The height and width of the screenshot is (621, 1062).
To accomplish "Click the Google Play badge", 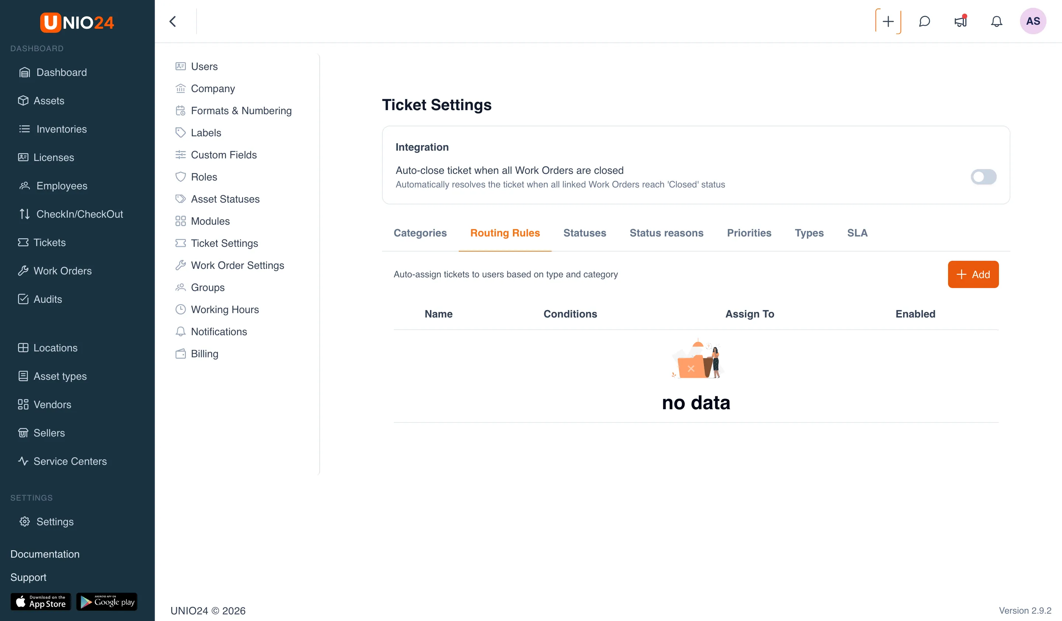I will point(107,601).
